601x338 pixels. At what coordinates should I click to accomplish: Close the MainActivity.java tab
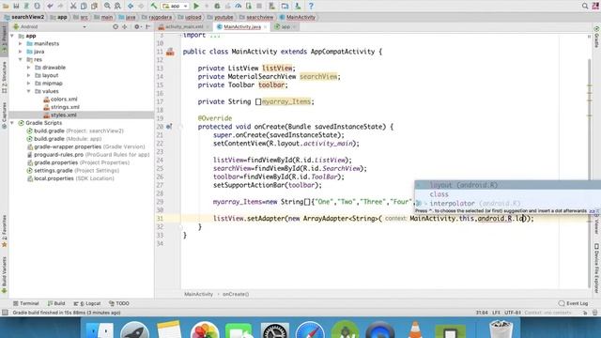tap(265, 27)
